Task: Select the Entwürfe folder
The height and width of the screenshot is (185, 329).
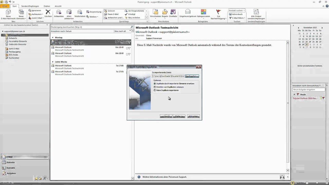Action: coord(13,38)
